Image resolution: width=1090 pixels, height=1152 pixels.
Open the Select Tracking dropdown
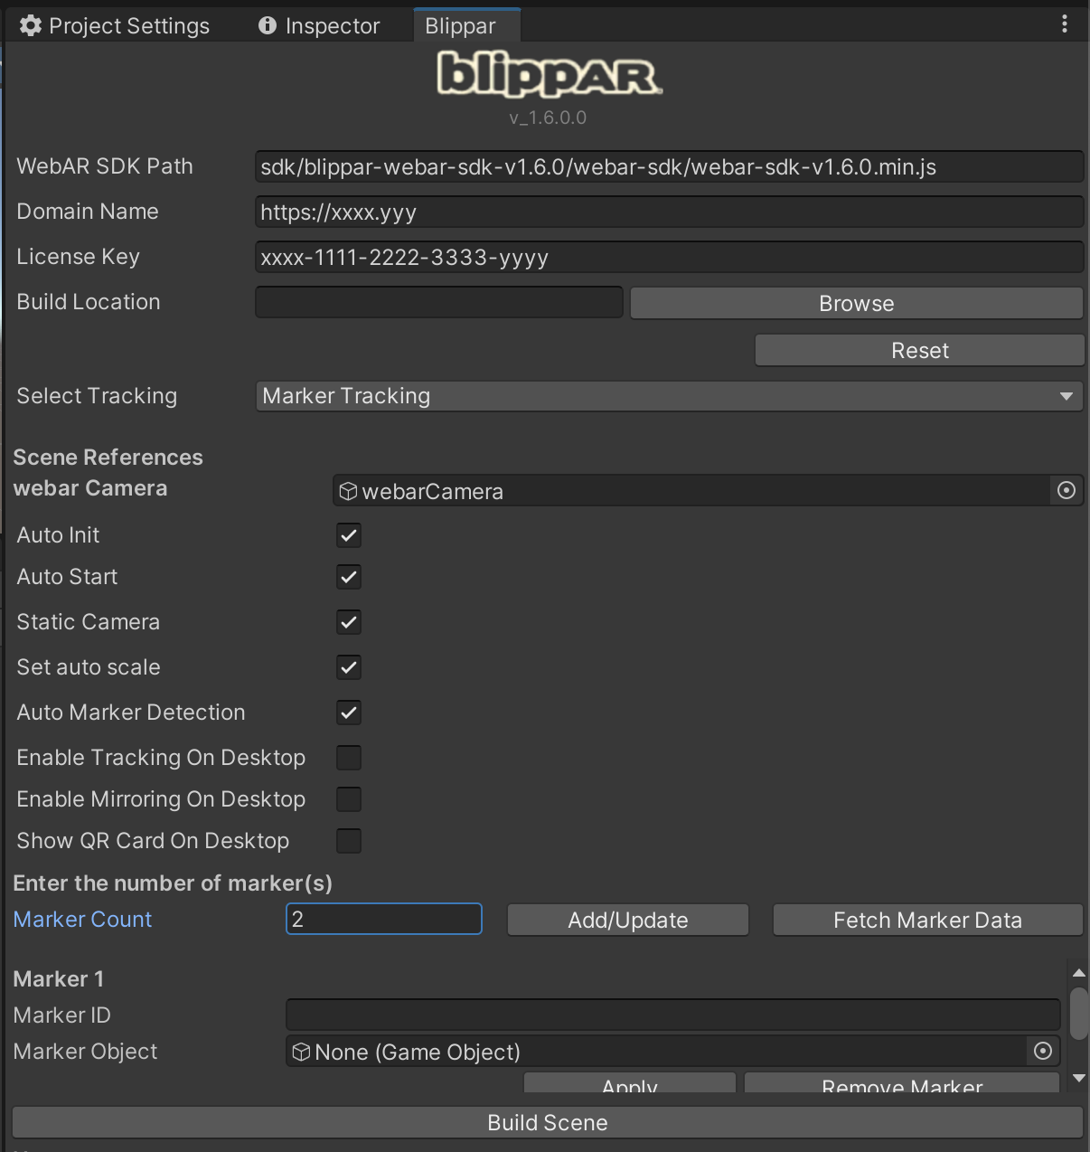click(x=669, y=396)
